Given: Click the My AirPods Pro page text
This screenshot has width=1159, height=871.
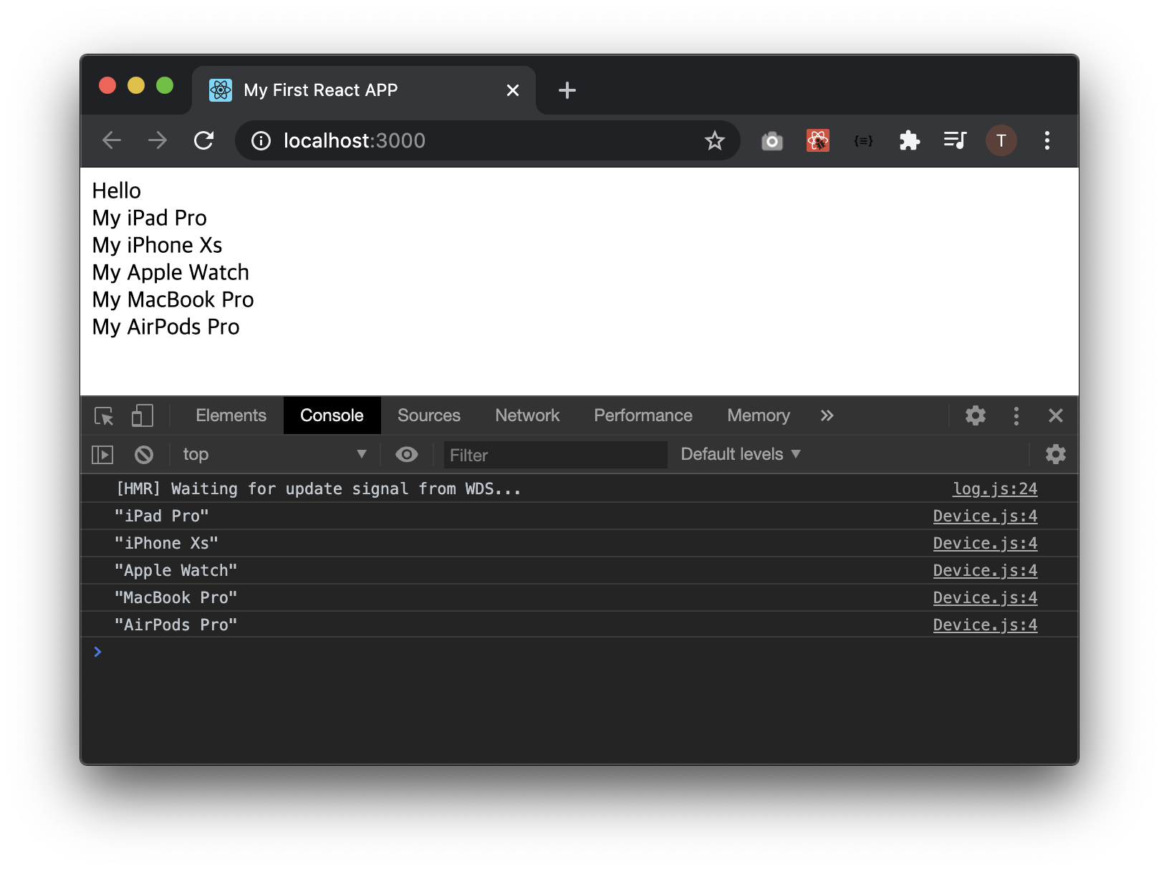Looking at the screenshot, I should click(x=166, y=327).
